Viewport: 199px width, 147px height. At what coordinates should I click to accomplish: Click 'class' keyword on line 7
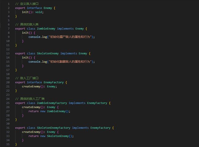(x=31, y=29)
